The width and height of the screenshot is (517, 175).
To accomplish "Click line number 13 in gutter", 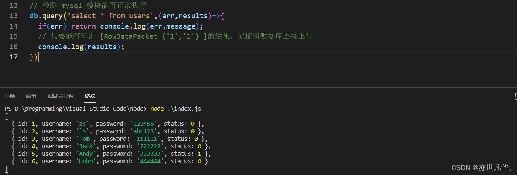I will [13, 16].
